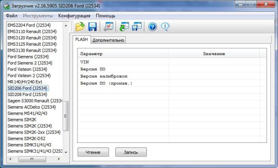Select Siemens SIM2K-D52 entry
The height and width of the screenshot is (168, 278).
pyautogui.click(x=27, y=139)
